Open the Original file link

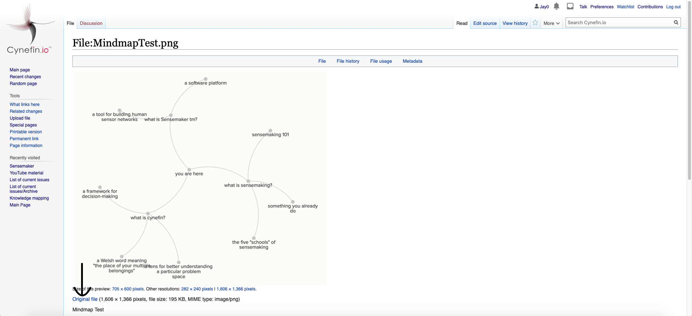[85, 299]
